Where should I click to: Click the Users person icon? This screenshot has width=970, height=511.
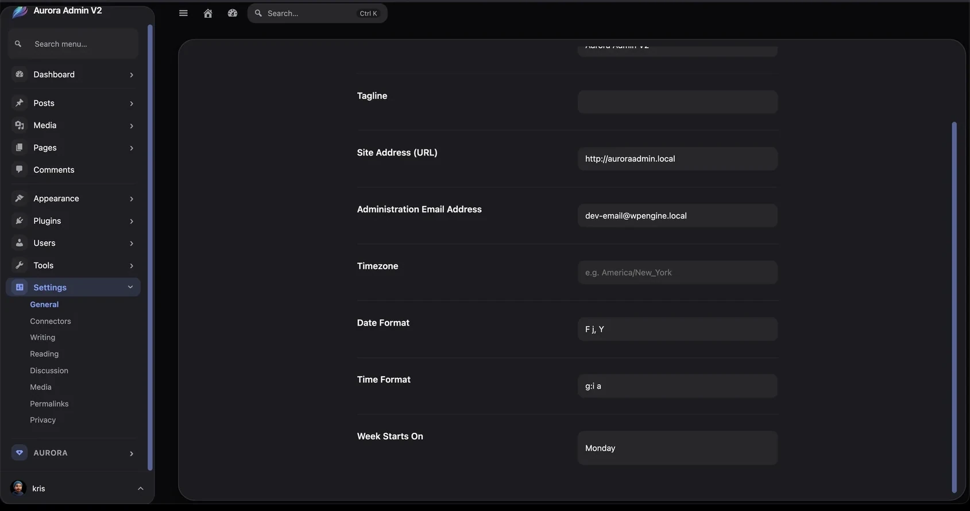coord(20,243)
